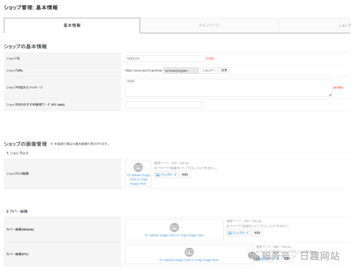Viewport: 351px width, 270px height.
Task: Click the PC cover upload text link
Action: click(x=189, y=260)
